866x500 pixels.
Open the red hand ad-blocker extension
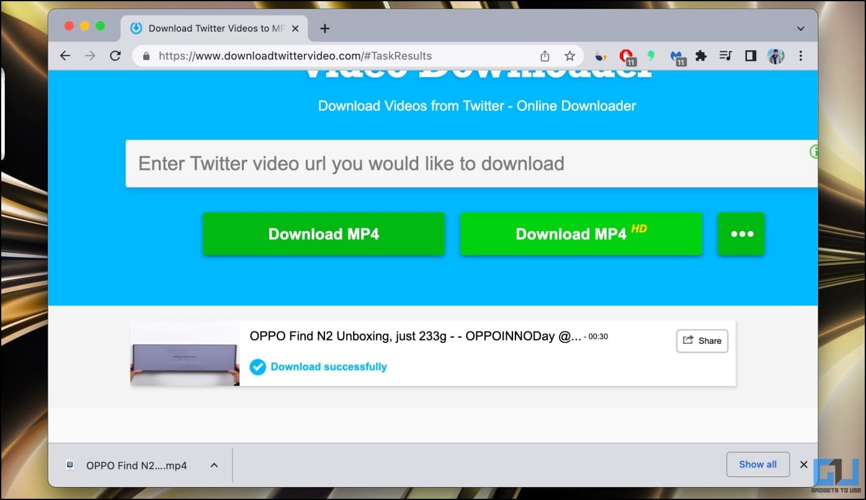pyautogui.click(x=627, y=56)
